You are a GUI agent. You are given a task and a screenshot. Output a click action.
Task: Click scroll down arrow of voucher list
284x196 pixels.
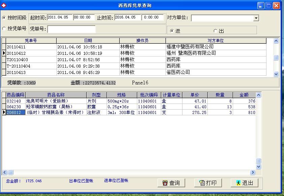(276, 74)
